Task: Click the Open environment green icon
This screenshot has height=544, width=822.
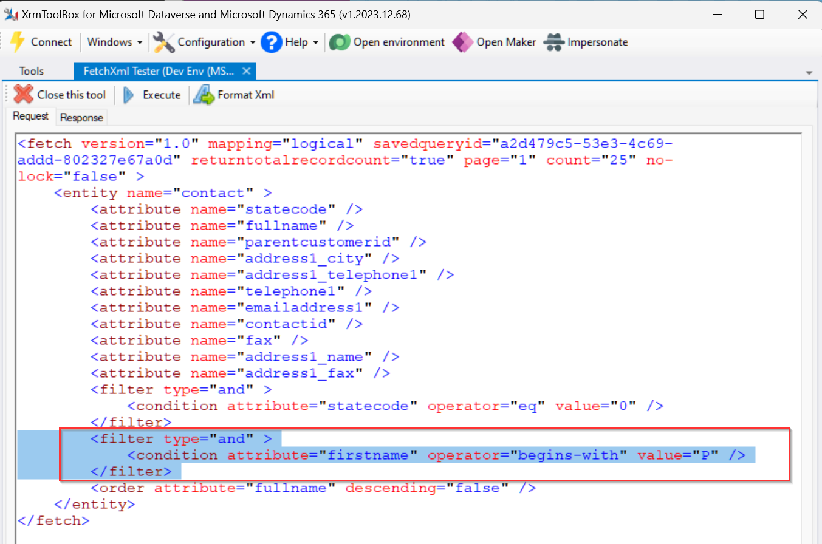Action: [340, 42]
